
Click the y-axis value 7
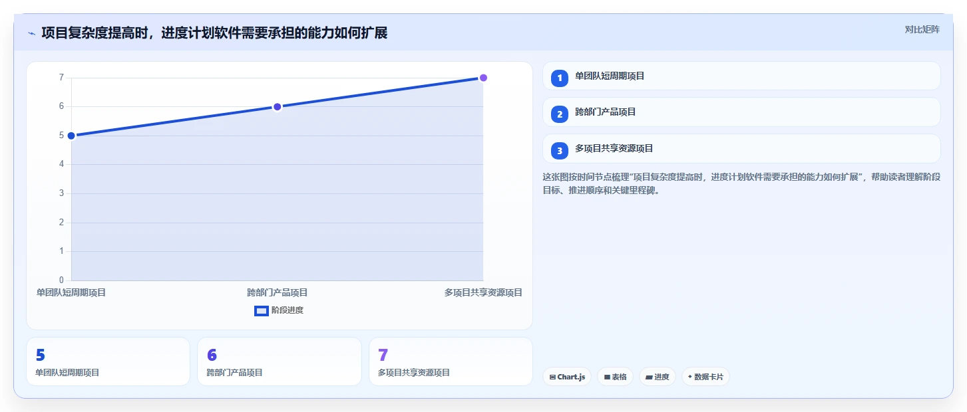(61, 78)
